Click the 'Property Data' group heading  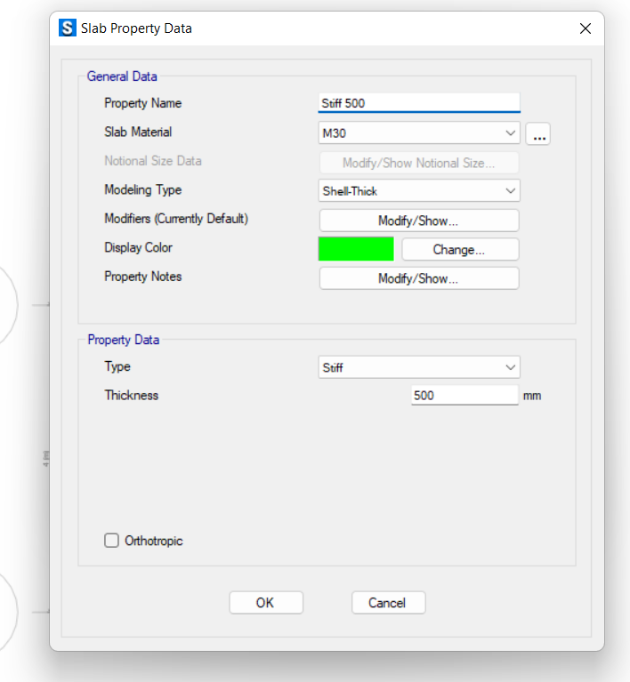coord(124,340)
